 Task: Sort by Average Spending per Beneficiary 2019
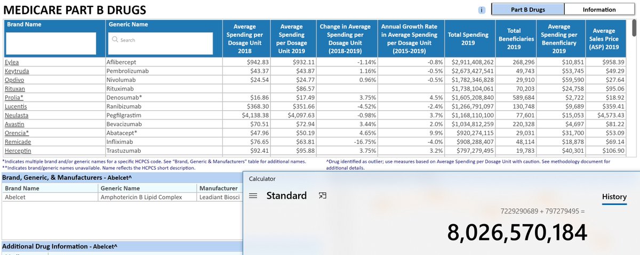pyautogui.click(x=559, y=39)
